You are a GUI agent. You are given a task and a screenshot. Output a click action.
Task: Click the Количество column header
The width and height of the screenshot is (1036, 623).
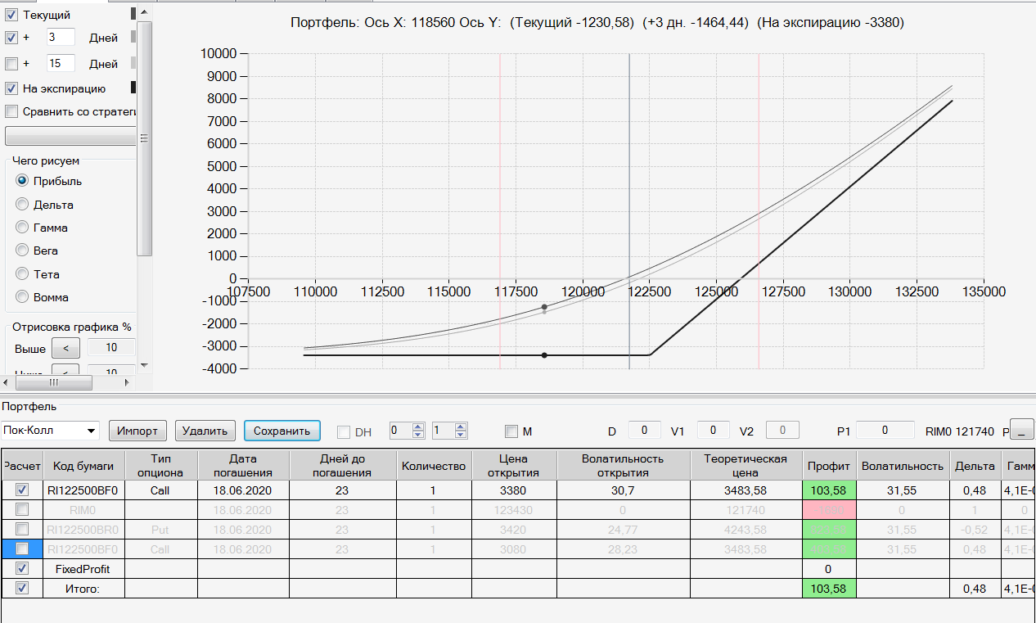(434, 465)
